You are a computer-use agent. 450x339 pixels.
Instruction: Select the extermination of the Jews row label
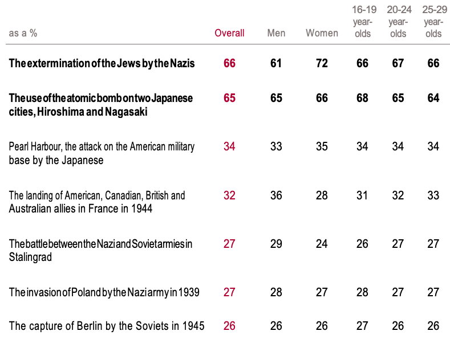pyautogui.click(x=102, y=63)
